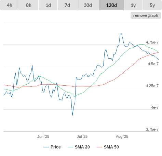Viewport: 162px width, 156px height.
Task: Click the 3.75e-7 axis label
Action: click(152, 129)
